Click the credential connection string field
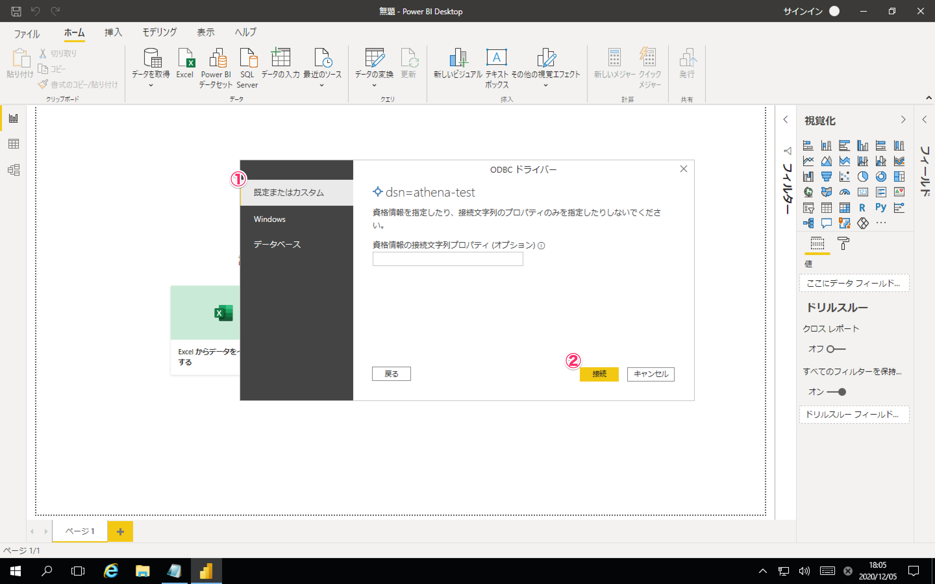Screen dimensions: 935x584 click(447, 259)
